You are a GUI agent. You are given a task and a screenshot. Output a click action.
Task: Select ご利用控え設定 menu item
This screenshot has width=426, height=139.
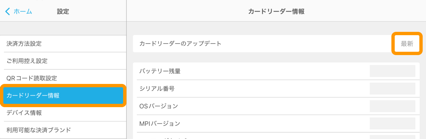27,61
